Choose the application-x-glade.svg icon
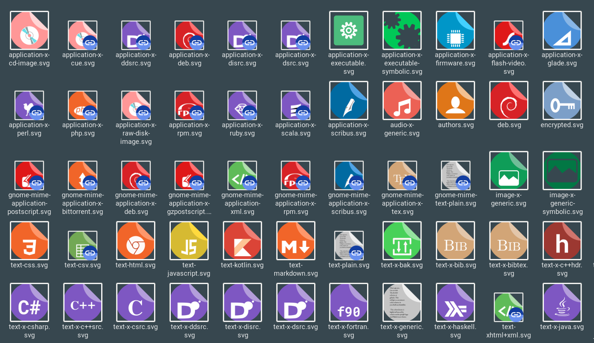This screenshot has width=594, height=343. click(562, 30)
